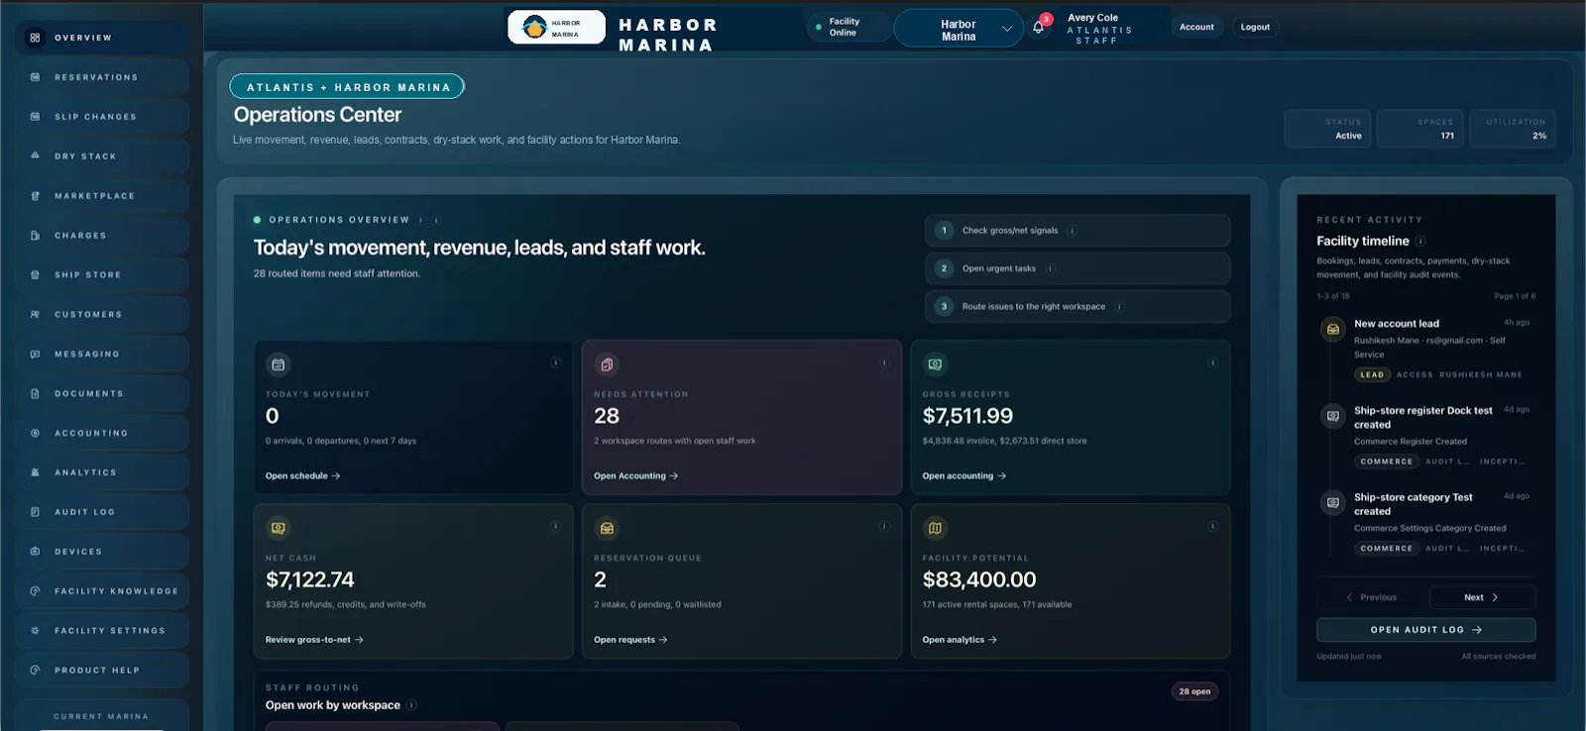Image resolution: width=1586 pixels, height=731 pixels.
Task: Click info icon on Today's Movement card
Action: pos(555,363)
